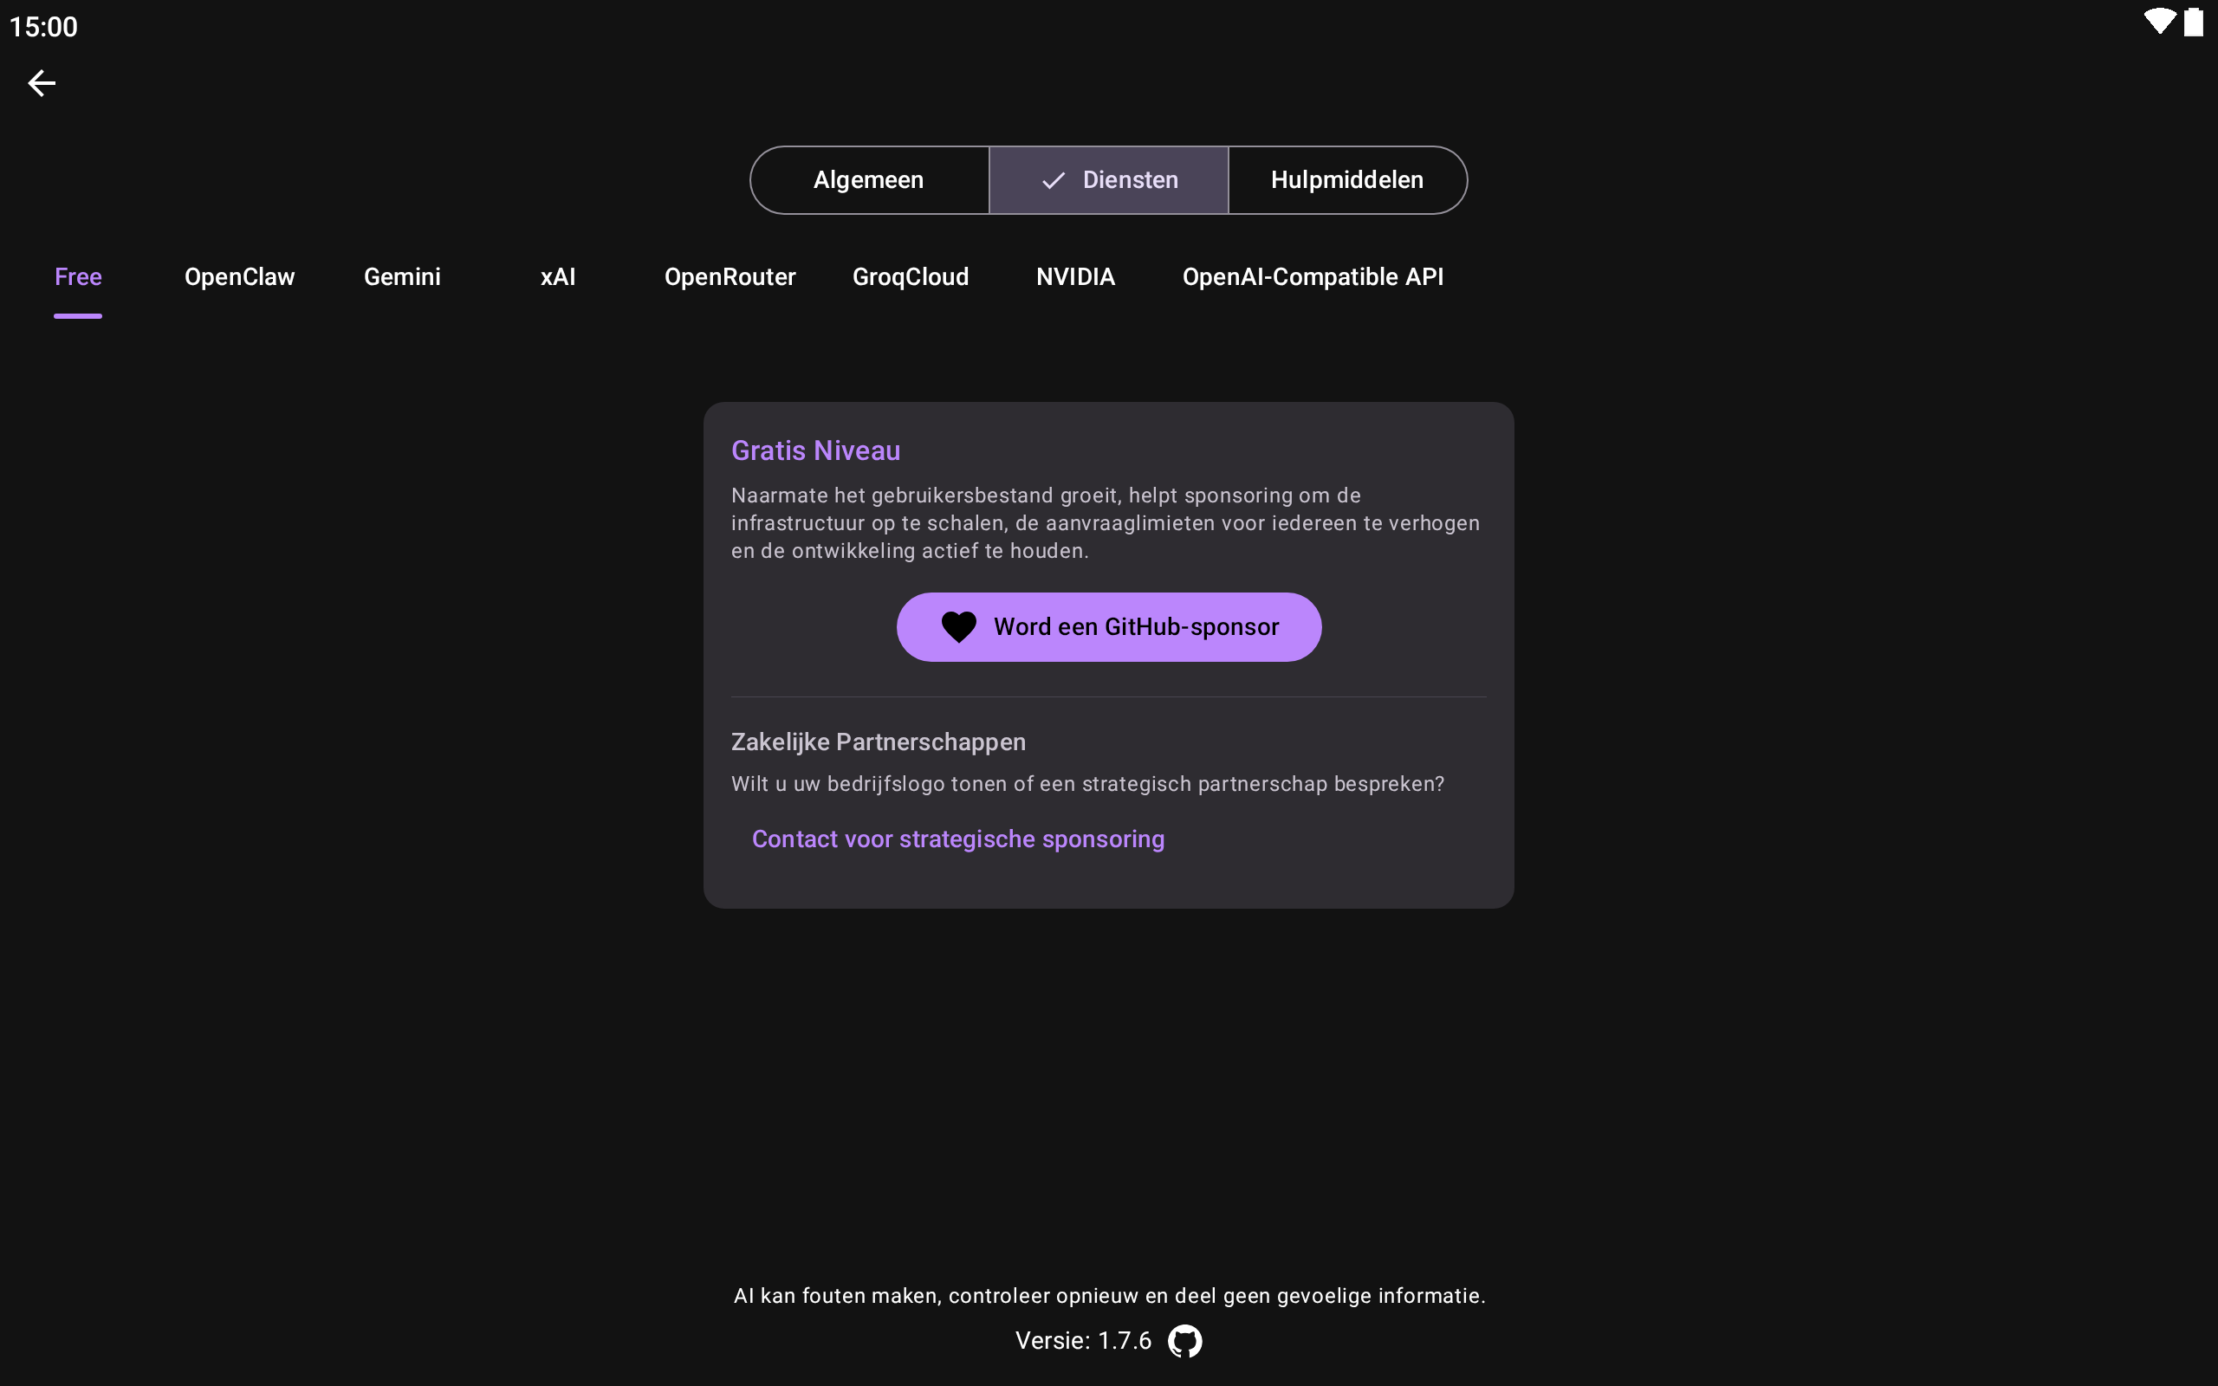Click the checkmark on the Diensten segment
The width and height of the screenshot is (2218, 1386).
click(x=1053, y=180)
